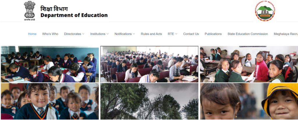
Task: Open the trees and cloudy sky photo
Action: pos(149,101)
